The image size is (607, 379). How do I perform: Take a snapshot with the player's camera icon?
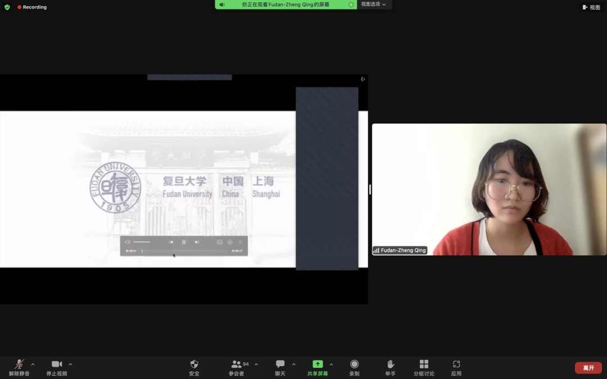click(220, 242)
